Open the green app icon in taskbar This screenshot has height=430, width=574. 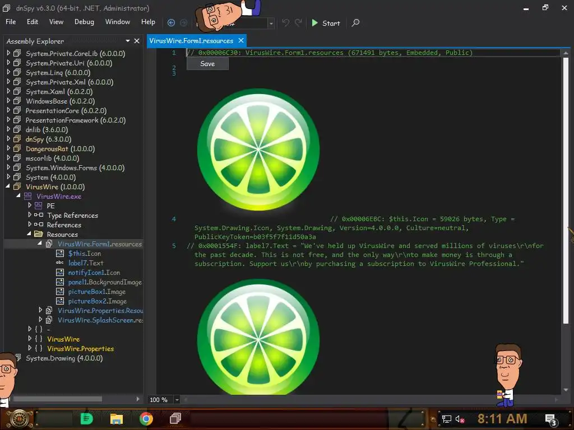pyautogui.click(x=87, y=418)
